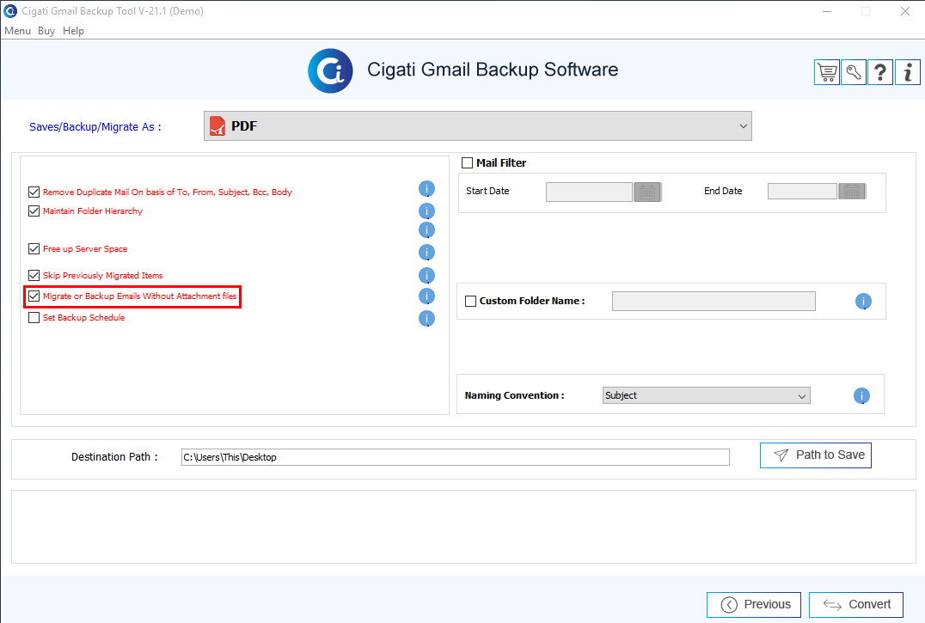Screen dimensions: 925x623
Task: Toggle Maintain Folder Hierarchy checkbox
Action: tap(34, 211)
